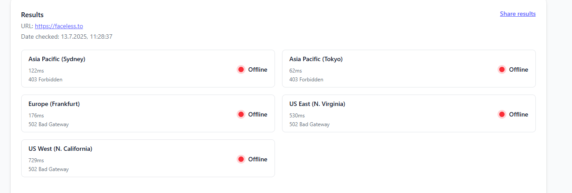The height and width of the screenshot is (193, 572).
Task: Select the Asia Pacific (Tokyo) card title
Action: (316, 59)
